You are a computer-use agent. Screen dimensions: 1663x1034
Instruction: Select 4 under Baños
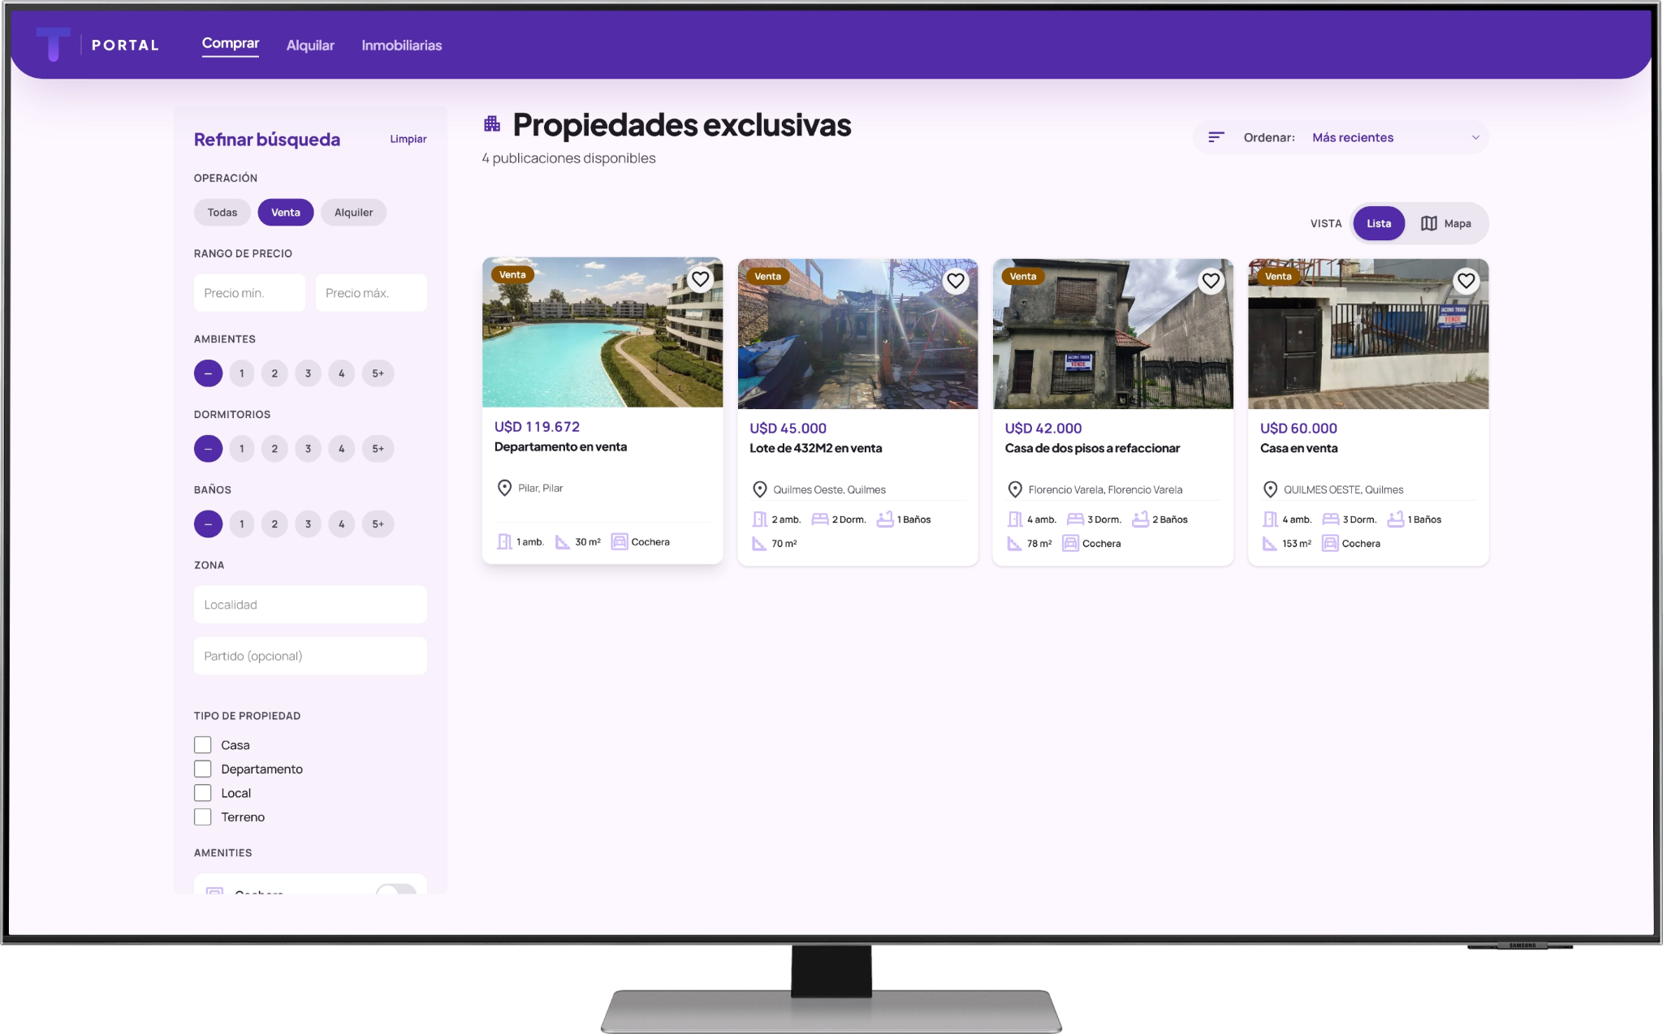tap(342, 524)
